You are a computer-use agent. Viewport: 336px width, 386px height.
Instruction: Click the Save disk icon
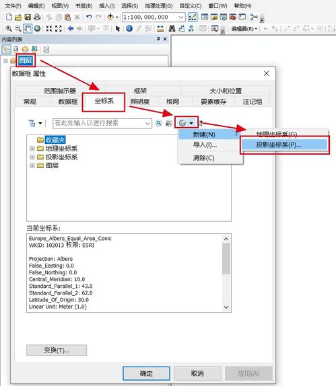28,17
